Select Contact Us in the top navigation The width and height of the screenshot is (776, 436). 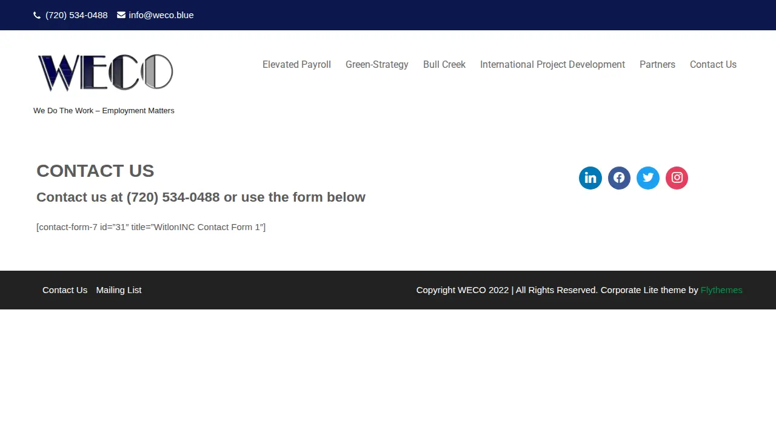tap(713, 65)
